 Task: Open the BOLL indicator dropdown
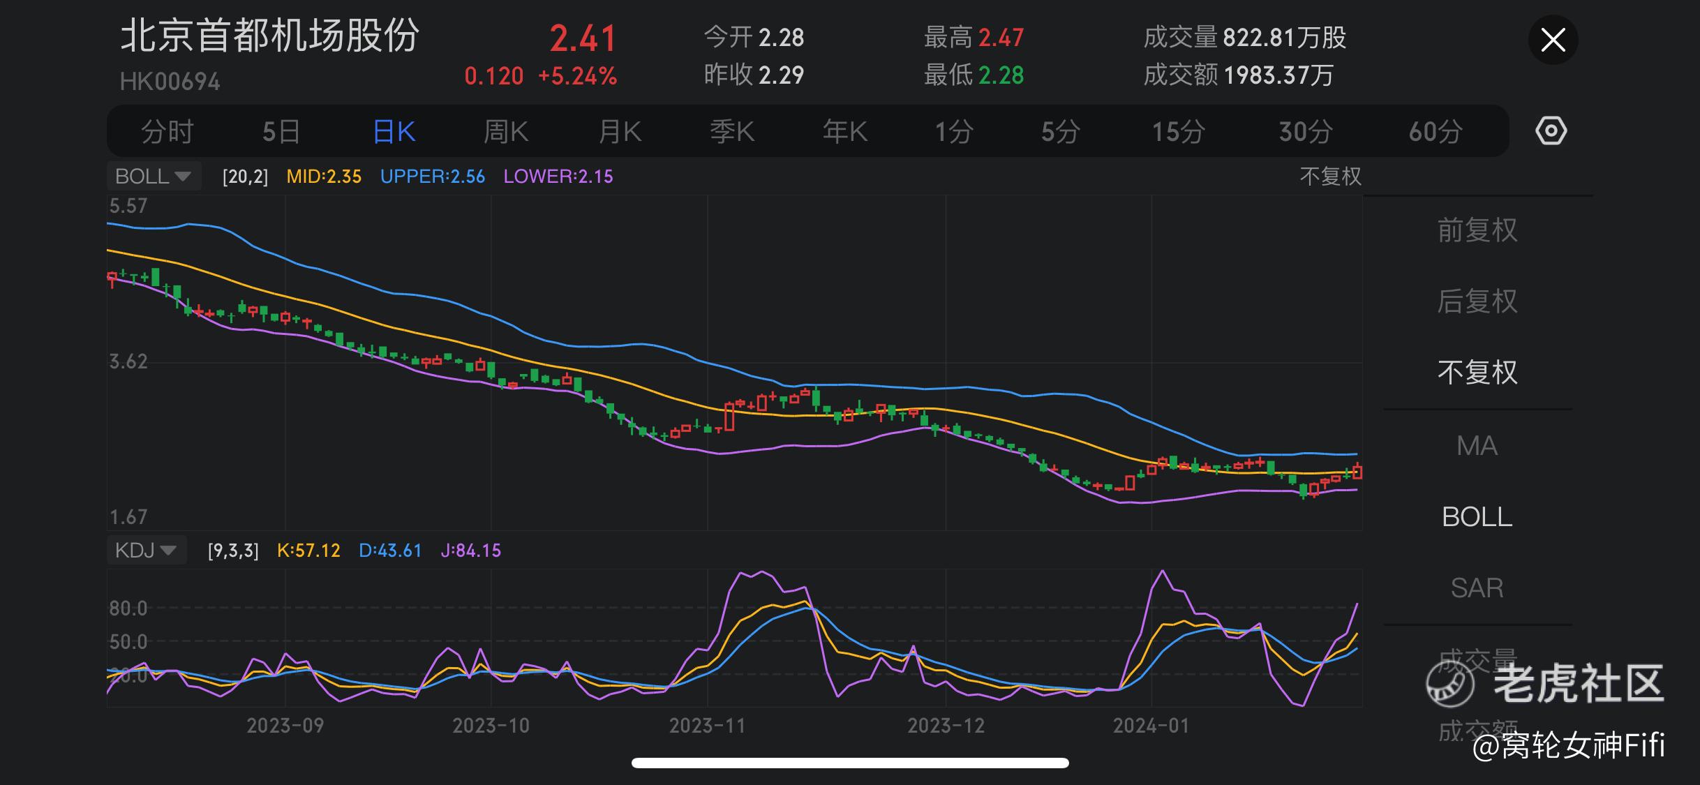tap(154, 176)
